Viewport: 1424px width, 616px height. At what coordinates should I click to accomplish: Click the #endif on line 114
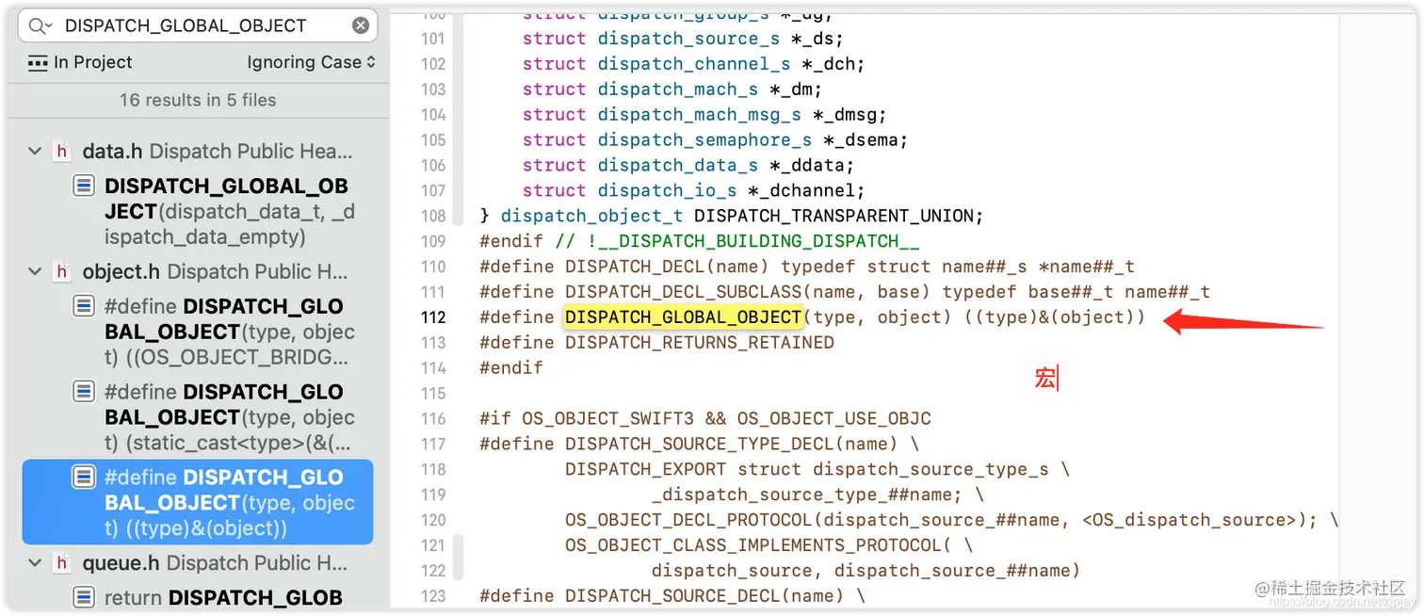point(511,368)
